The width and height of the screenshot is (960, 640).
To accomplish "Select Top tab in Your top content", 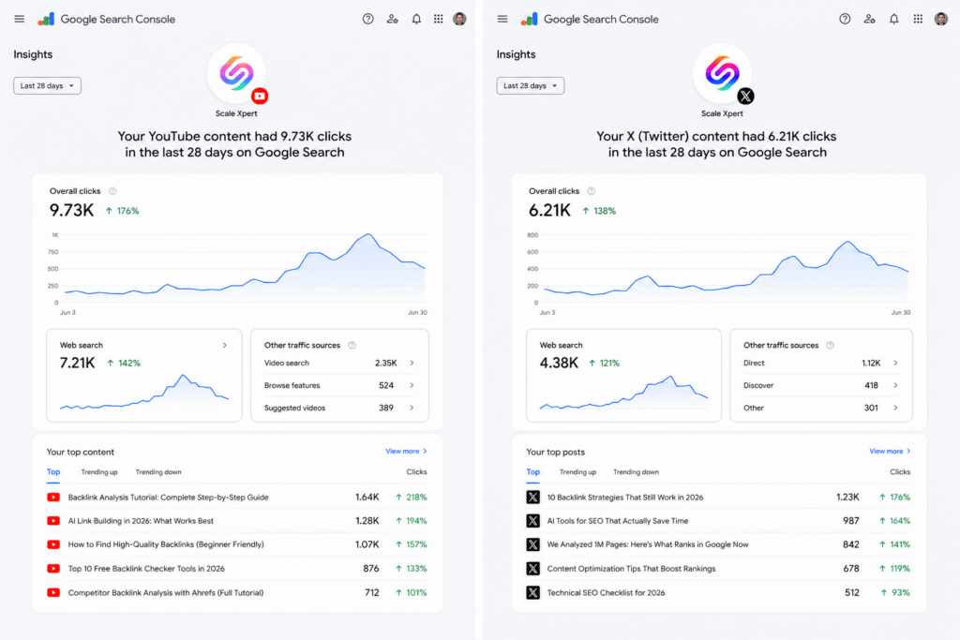I will 53,471.
